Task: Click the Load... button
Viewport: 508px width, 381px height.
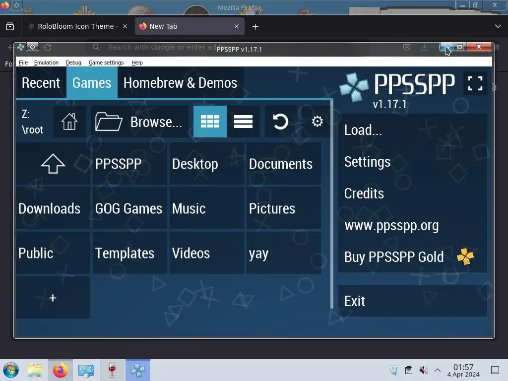Action: pos(412,130)
